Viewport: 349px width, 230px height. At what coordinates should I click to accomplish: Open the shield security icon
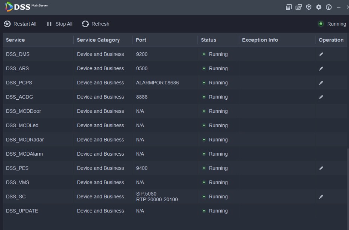[309, 7]
